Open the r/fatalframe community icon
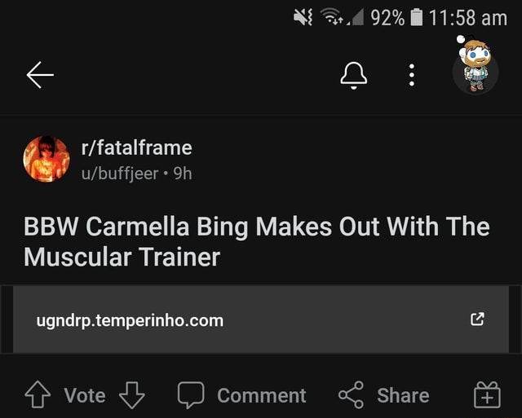 [46, 159]
